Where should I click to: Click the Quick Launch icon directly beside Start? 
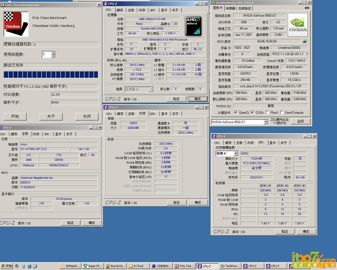click(17, 266)
